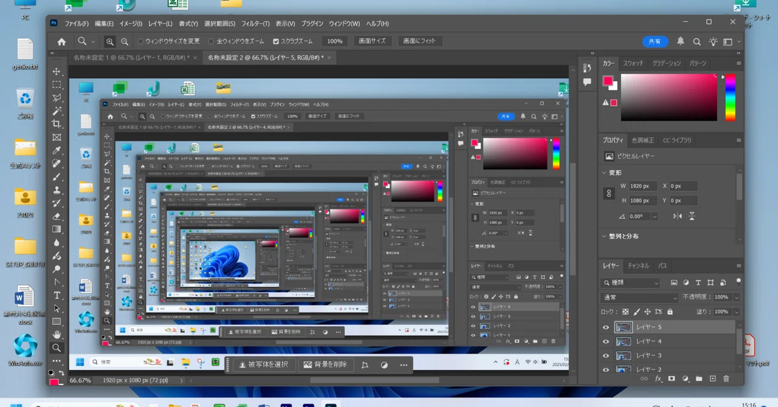778x407 pixels.
Task: Select the Crop tool in main toolbar
Action: [57, 124]
